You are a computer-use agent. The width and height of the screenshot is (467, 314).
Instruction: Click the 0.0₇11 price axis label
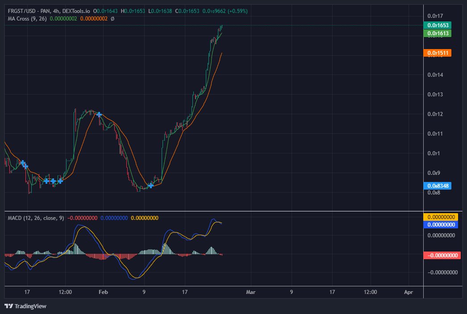tap(435, 134)
